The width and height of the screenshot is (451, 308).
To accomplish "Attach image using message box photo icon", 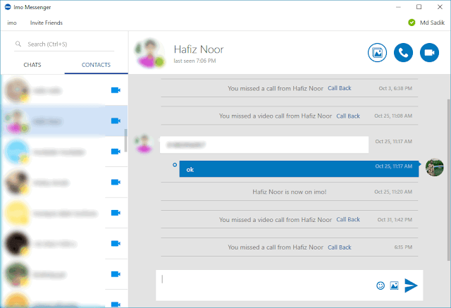I will pyautogui.click(x=394, y=285).
